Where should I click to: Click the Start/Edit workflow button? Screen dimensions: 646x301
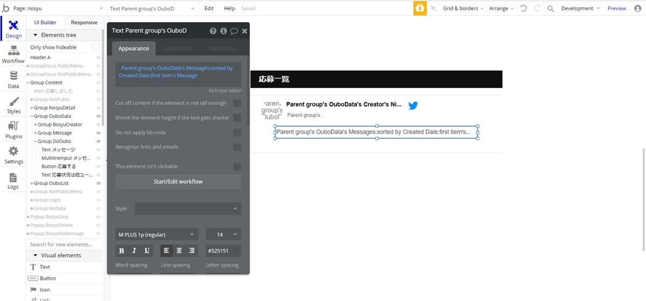tap(178, 182)
